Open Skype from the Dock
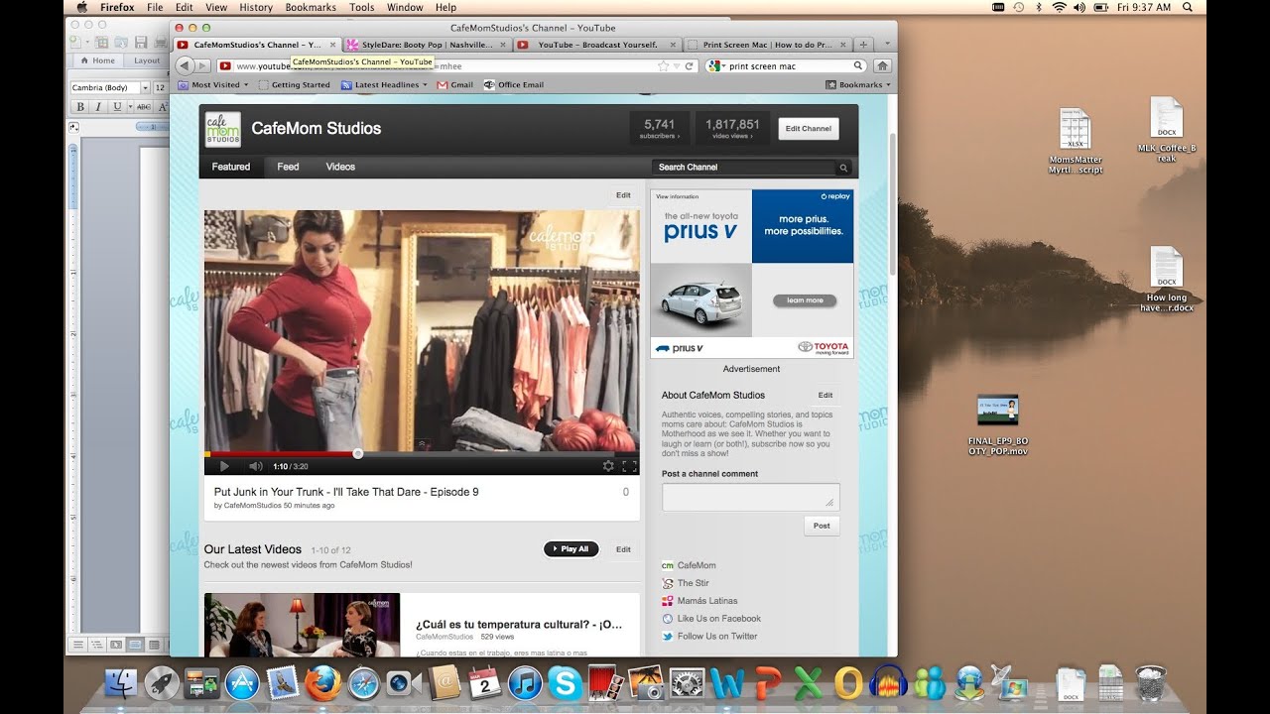The width and height of the screenshot is (1270, 714). 566,683
